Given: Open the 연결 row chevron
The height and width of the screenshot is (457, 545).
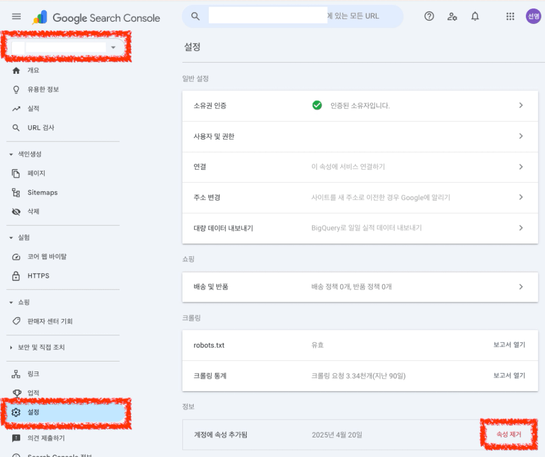Looking at the screenshot, I should coord(521,166).
